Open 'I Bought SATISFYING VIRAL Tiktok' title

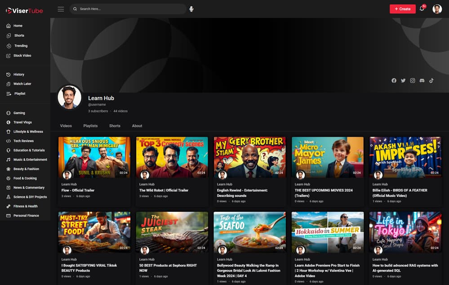pos(89,268)
